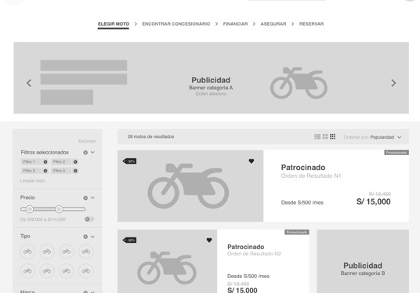This screenshot has height=293, width=420.
Task: Go to the previous banner slide
Action: [x=29, y=83]
